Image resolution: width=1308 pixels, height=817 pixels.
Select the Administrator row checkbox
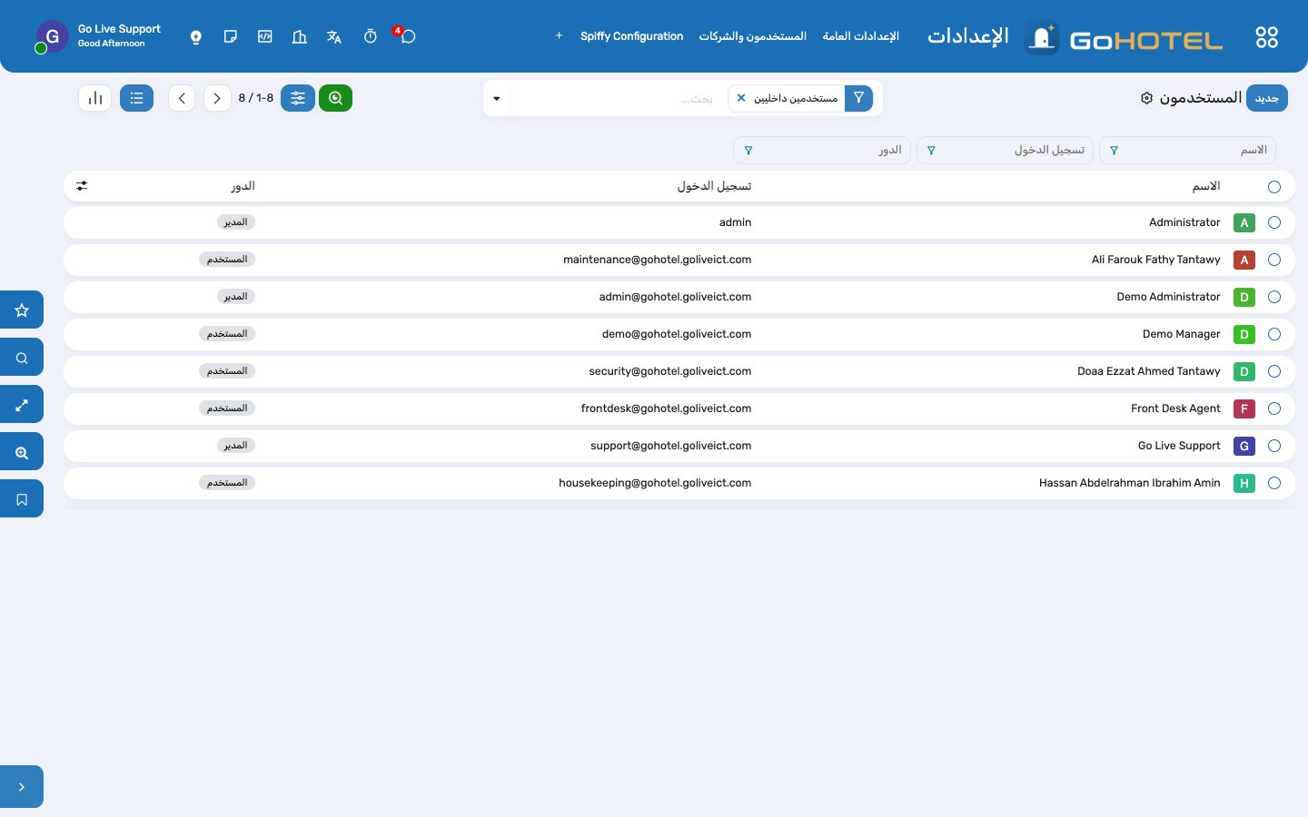coord(1274,222)
